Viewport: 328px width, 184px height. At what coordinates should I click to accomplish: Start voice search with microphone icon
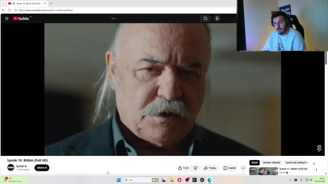tap(217, 18)
